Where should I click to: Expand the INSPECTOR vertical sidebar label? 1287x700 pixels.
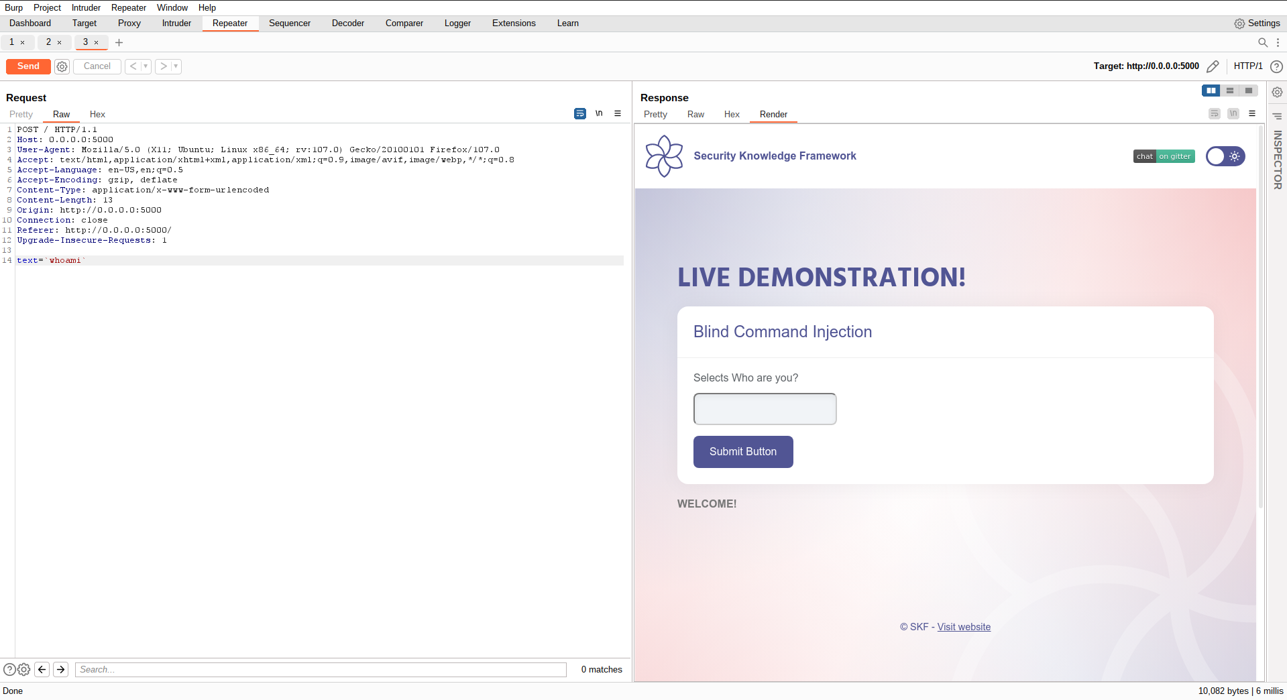tap(1278, 160)
